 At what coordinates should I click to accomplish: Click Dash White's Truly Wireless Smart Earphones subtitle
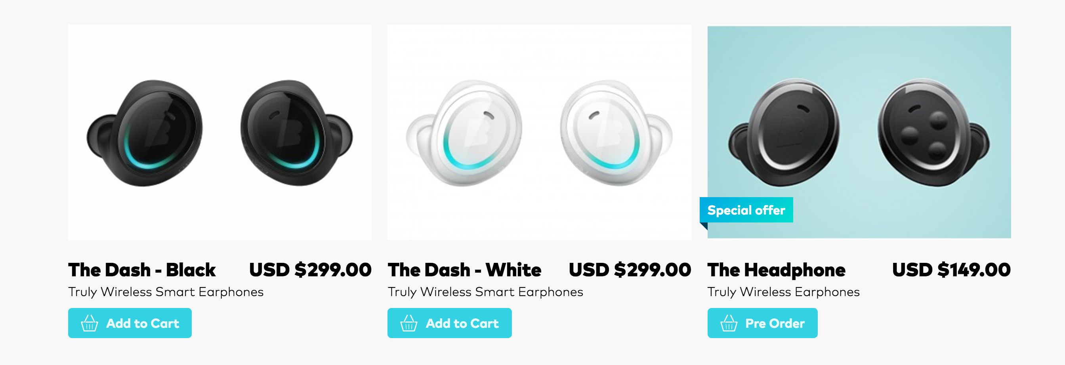pyautogui.click(x=485, y=292)
